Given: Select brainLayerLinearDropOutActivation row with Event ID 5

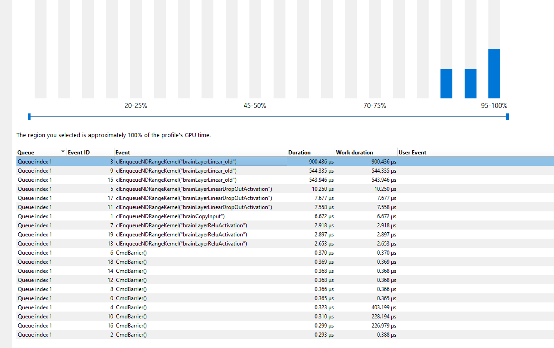Looking at the screenshot, I should coord(194,189).
